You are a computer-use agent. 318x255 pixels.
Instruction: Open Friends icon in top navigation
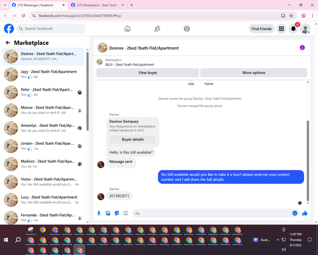pos(157,29)
